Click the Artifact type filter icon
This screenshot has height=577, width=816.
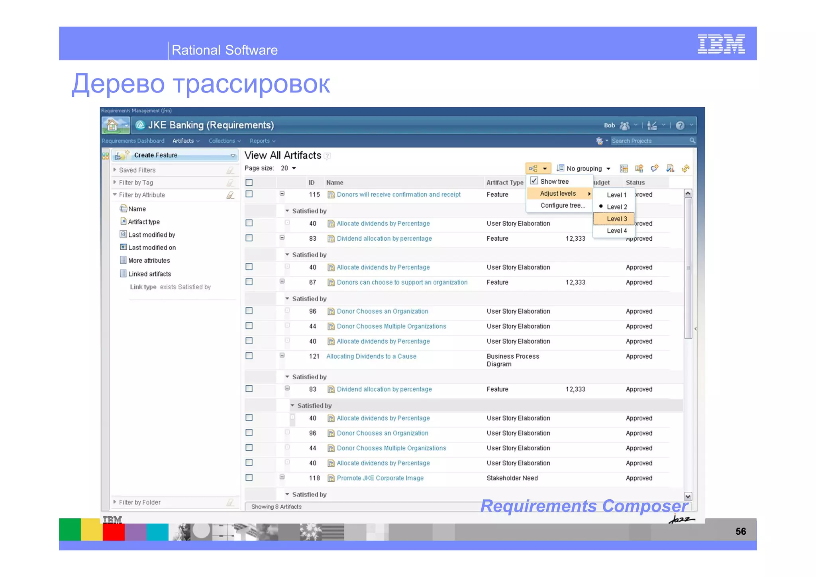(123, 221)
